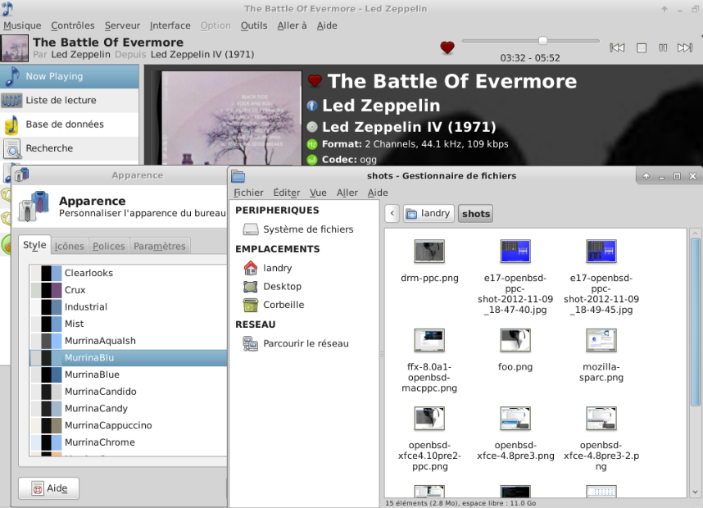Select the Mist theme
The width and height of the screenshot is (703, 508).
click(x=128, y=324)
